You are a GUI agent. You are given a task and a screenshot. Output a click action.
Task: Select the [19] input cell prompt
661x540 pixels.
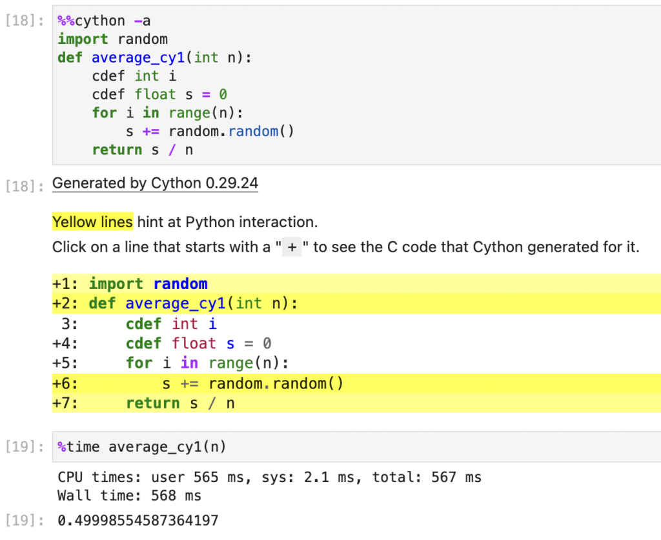(x=25, y=446)
